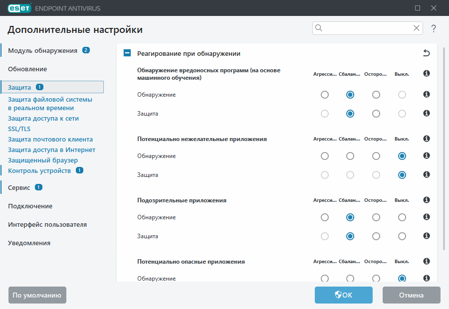Click info icon beside Потенциально опасные приложения
The image size is (449, 309).
coord(426,261)
